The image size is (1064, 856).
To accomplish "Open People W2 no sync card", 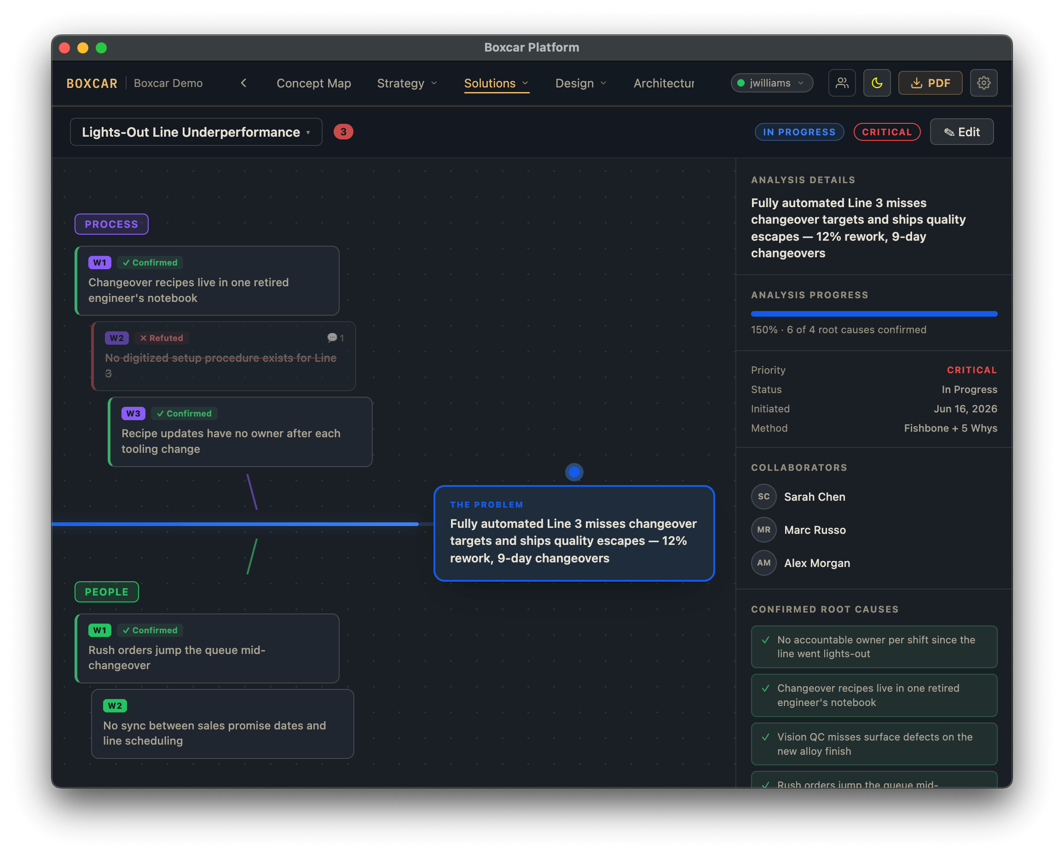I will tap(223, 724).
